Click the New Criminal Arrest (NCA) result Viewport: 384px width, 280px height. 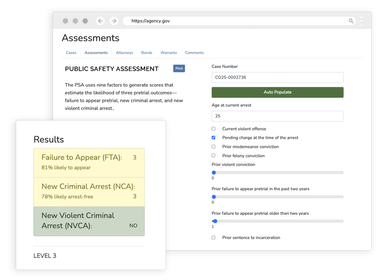89,192
